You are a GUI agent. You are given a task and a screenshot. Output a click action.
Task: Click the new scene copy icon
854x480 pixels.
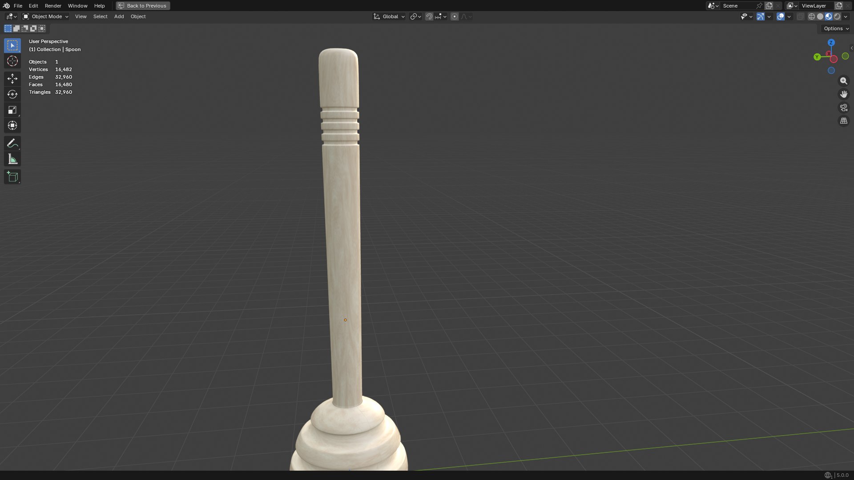click(x=769, y=6)
